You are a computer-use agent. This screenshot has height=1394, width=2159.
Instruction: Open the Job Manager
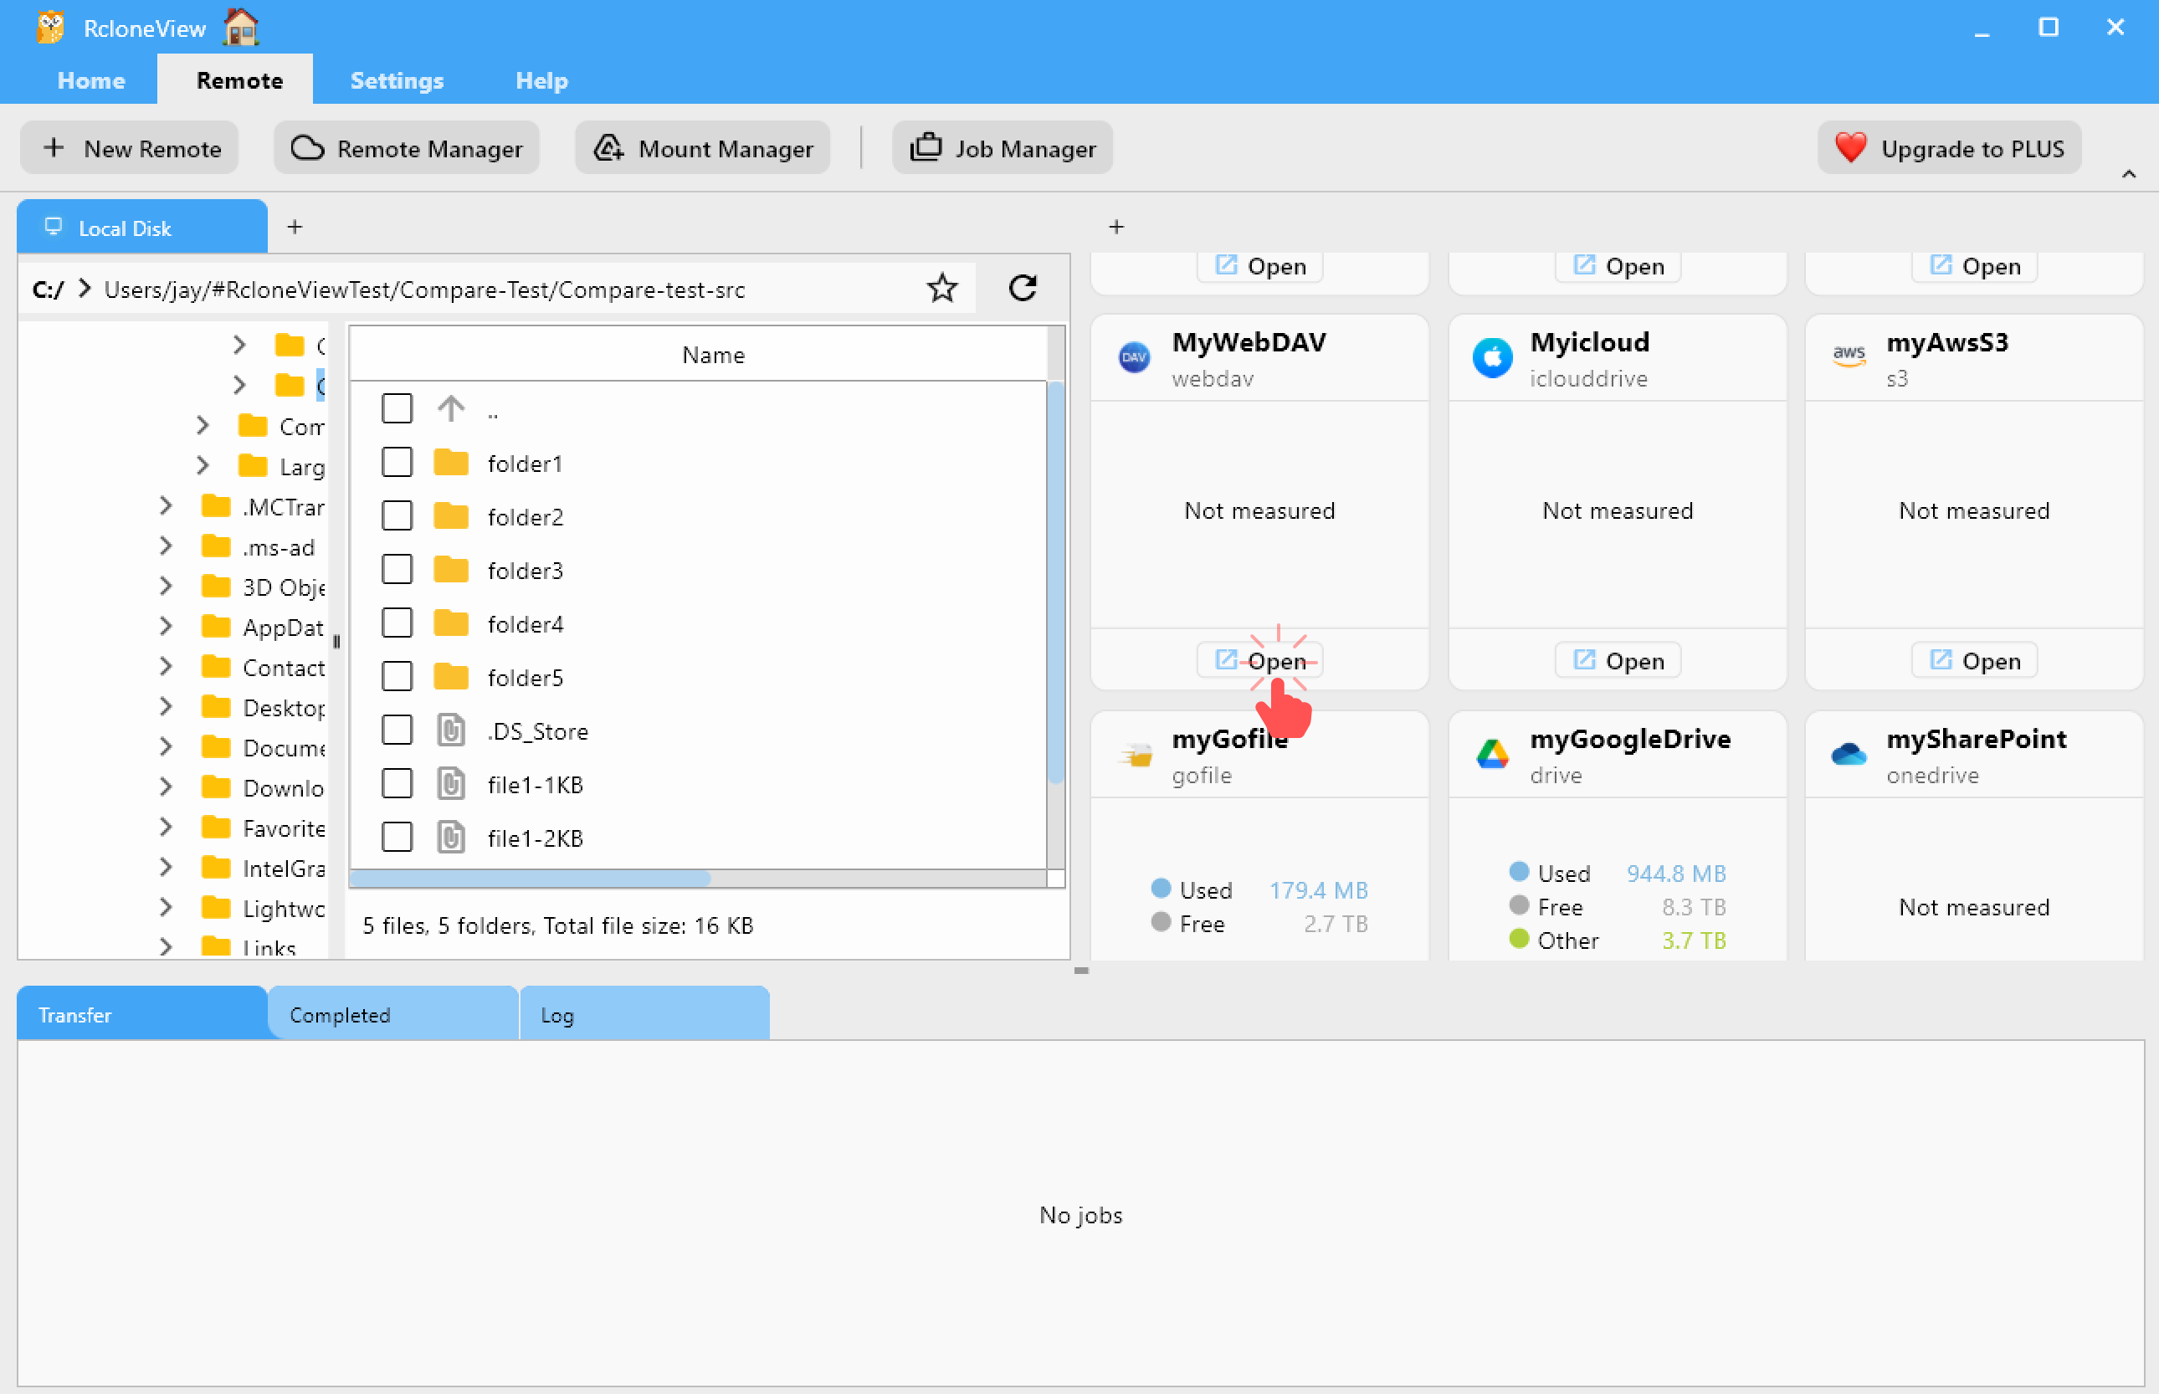pos(1003,147)
